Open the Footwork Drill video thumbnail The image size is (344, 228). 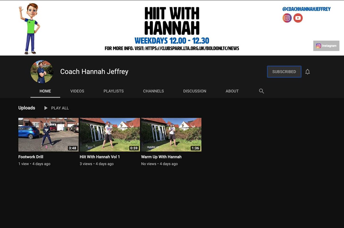pyautogui.click(x=48, y=135)
